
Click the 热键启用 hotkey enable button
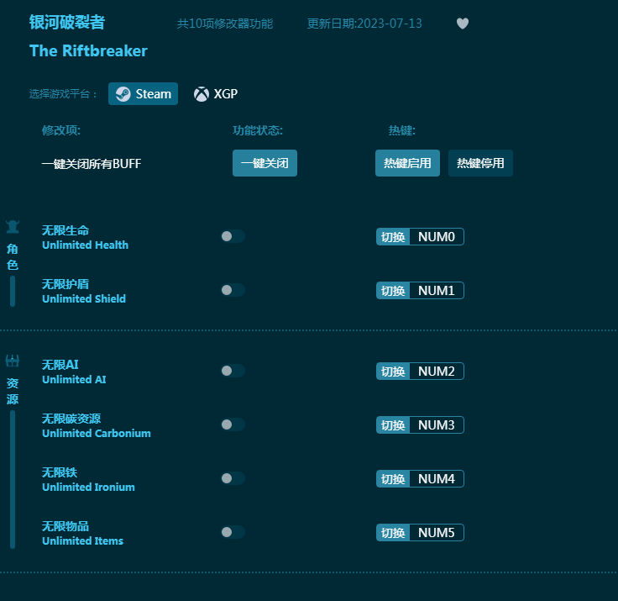[407, 163]
